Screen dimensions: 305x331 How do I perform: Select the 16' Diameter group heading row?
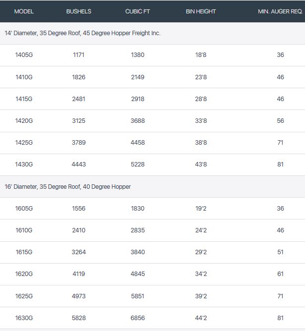coord(67,187)
